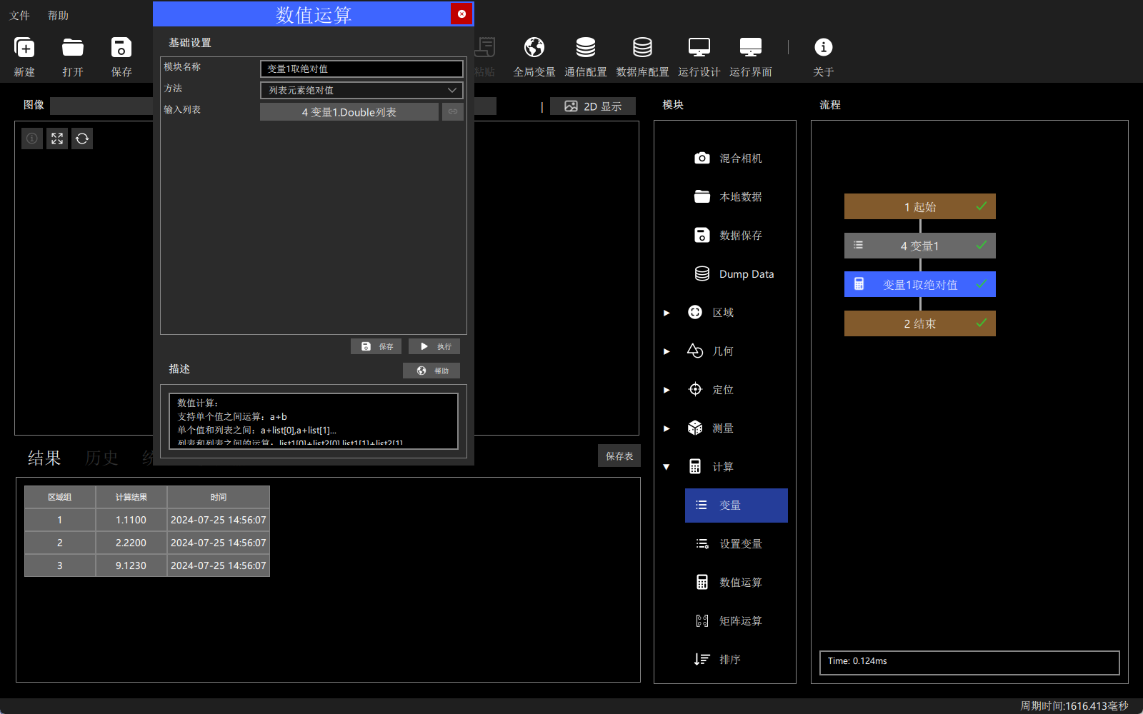
Task: Click the refresh icon in image panel
Action: (x=82, y=139)
